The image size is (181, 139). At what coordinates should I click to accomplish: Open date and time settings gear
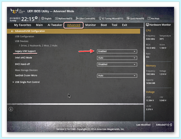pos(36,18)
